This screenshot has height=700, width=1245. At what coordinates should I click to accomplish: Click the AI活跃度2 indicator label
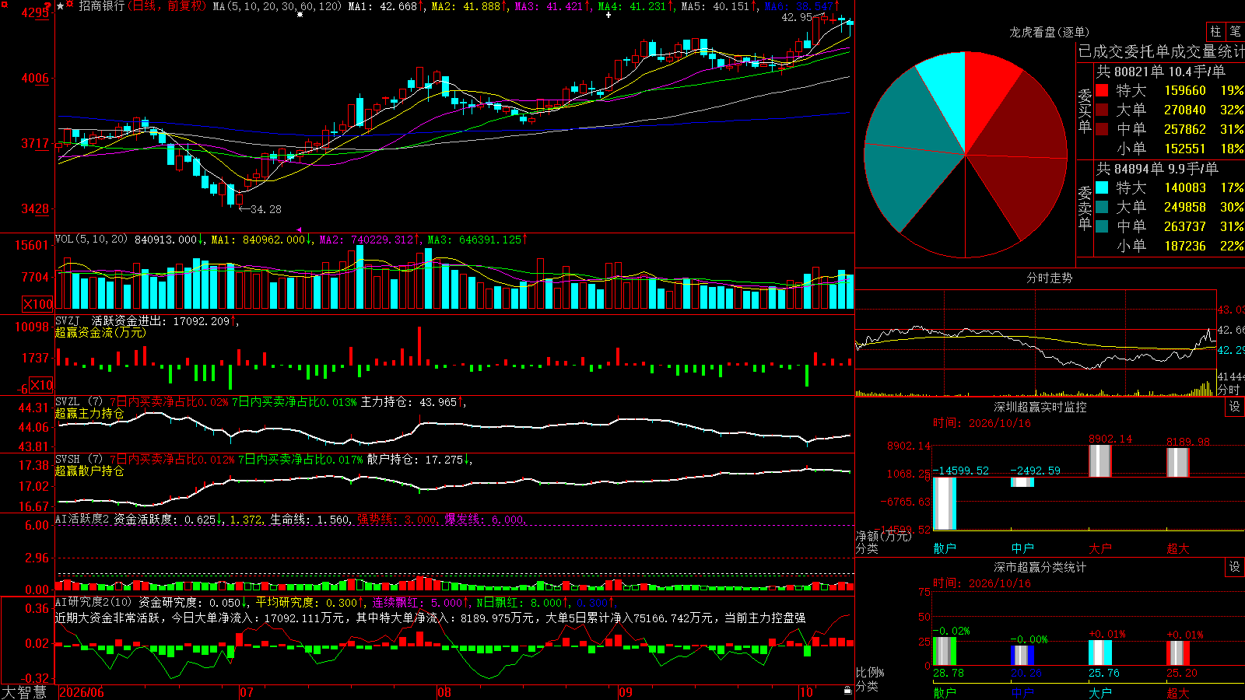click(82, 519)
